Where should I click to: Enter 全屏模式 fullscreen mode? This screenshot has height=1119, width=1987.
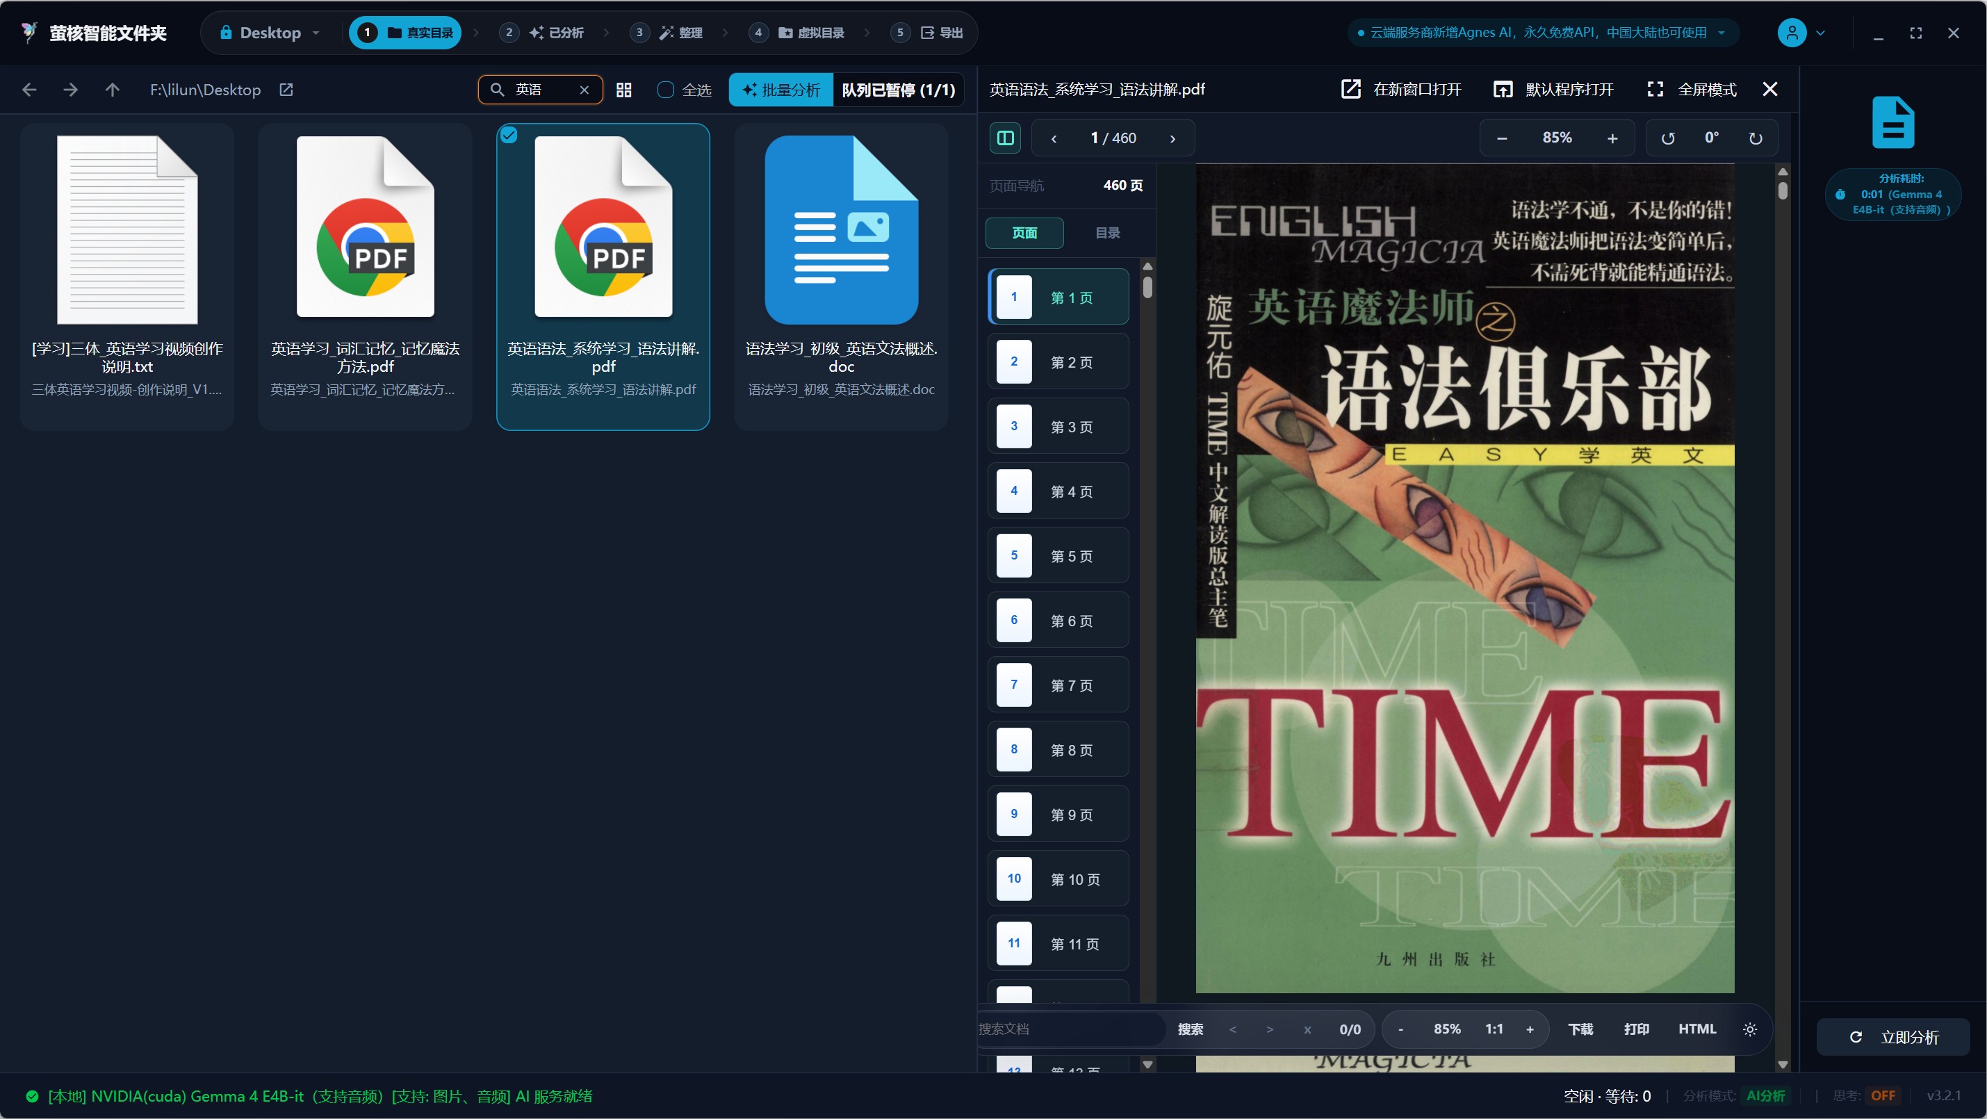[1692, 89]
